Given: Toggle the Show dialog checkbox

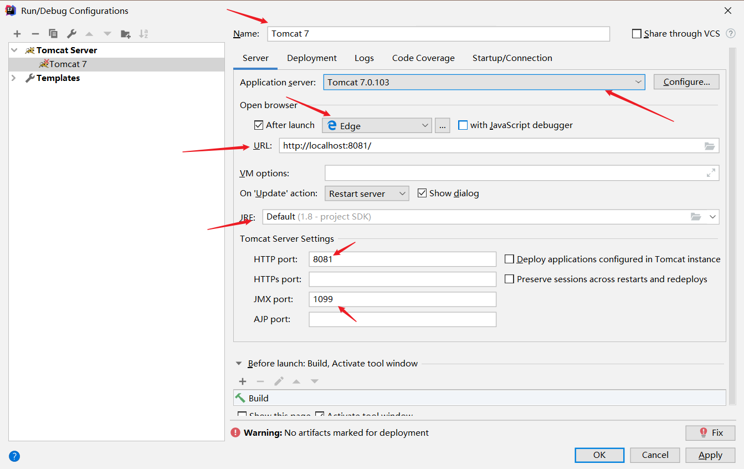Looking at the screenshot, I should [422, 193].
